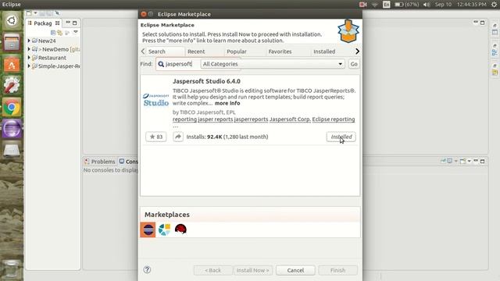
Task: Open the system gear menu in top panel
Action: pos(494,5)
